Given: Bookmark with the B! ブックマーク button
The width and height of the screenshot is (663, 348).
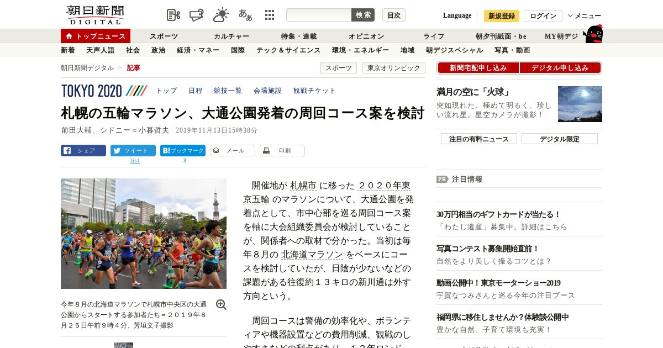Looking at the screenshot, I should (x=183, y=150).
